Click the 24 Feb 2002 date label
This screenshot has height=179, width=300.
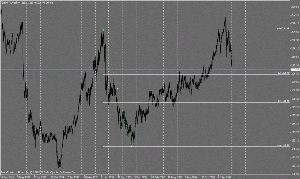(158, 177)
